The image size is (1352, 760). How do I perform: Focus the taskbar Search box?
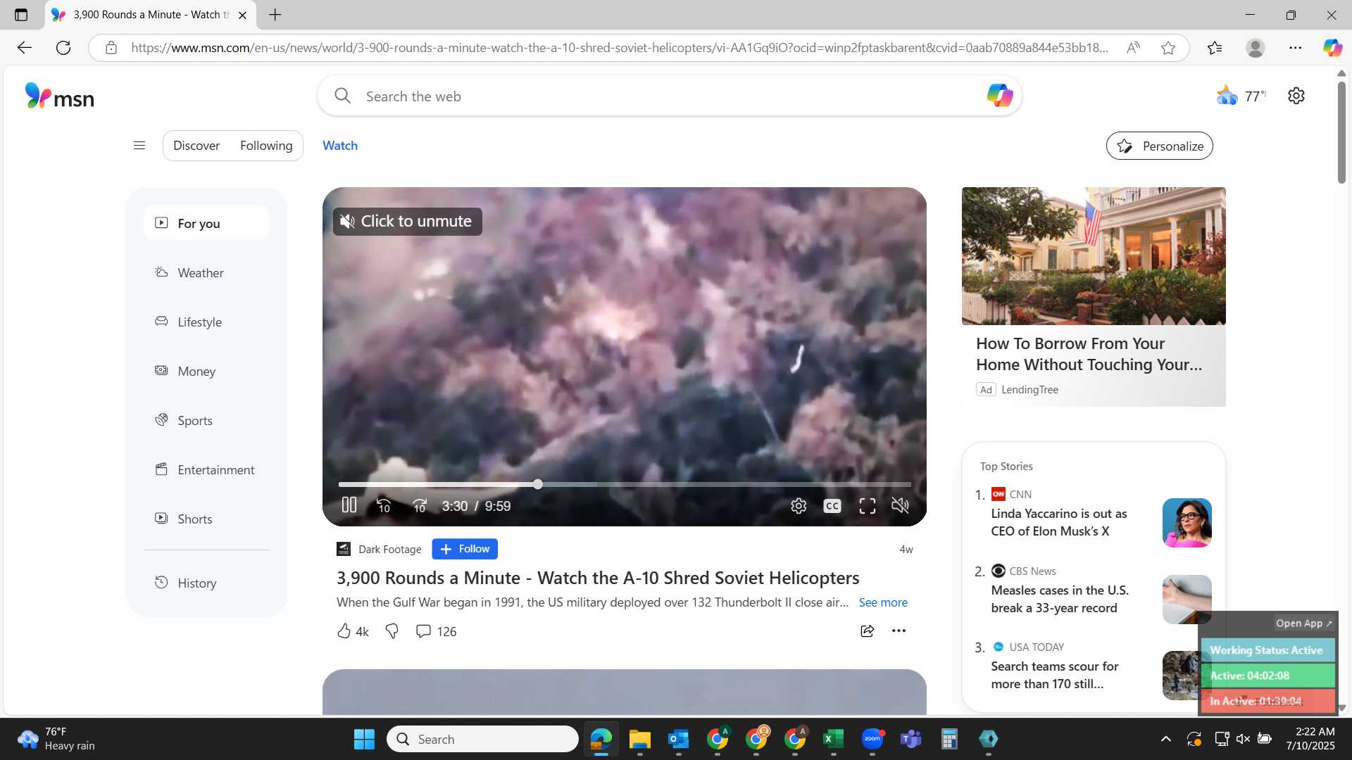click(482, 740)
